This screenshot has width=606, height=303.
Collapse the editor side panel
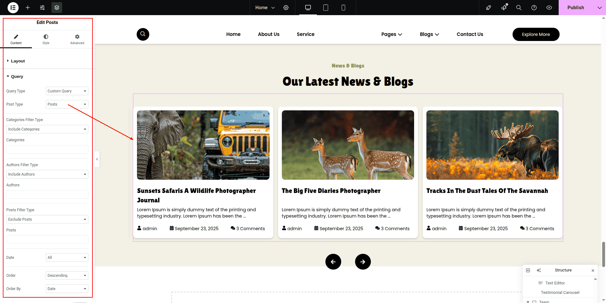tap(97, 159)
